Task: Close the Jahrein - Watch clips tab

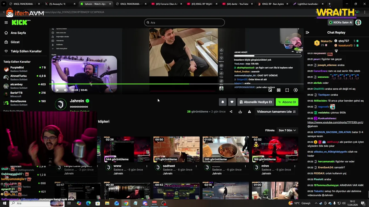Action: click(x=110, y=4)
